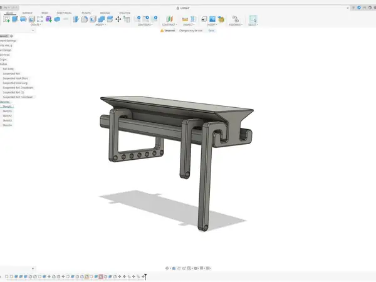Viewport: 376px width, 282px height.
Task: Select Rail Body in the browser tree
Action: (x=8, y=69)
